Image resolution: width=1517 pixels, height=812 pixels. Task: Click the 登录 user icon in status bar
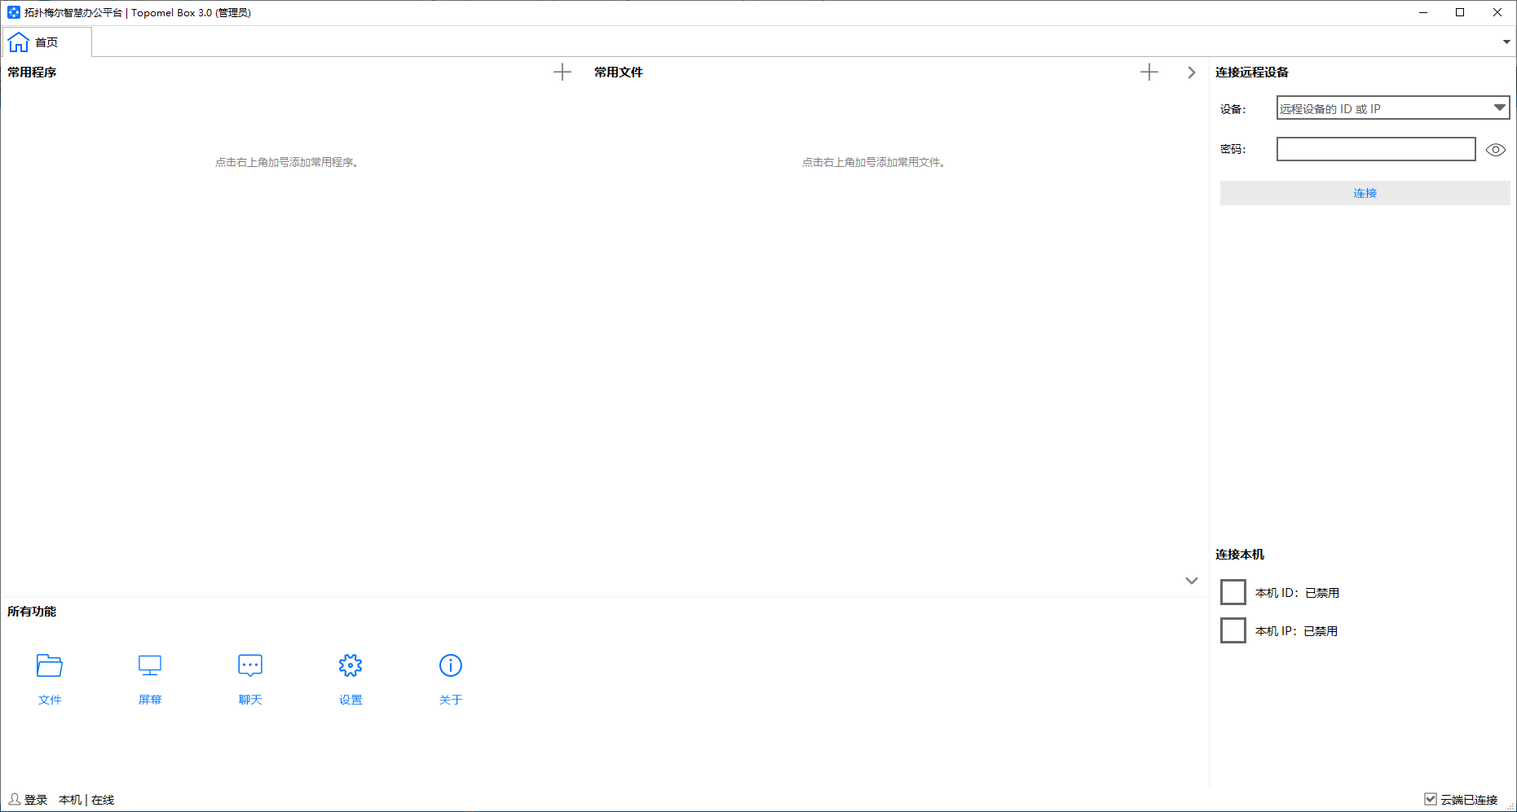15,799
